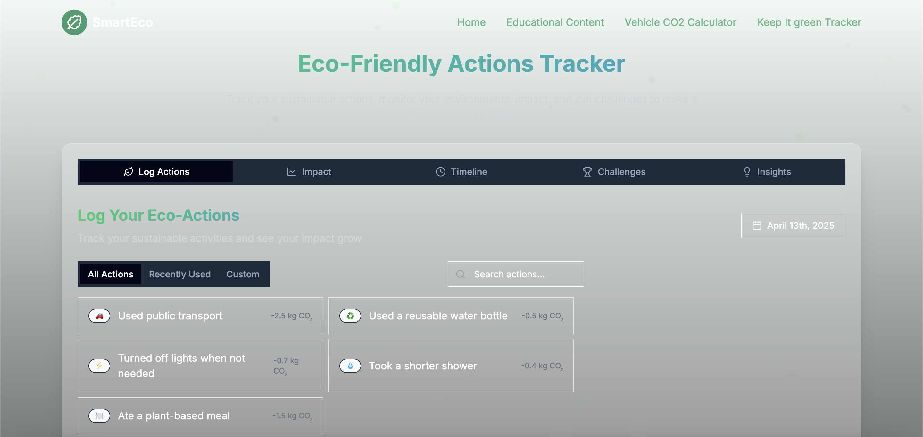923x437 pixels.
Task: Click the recycle icon for reusable bottle
Action: 350,316
